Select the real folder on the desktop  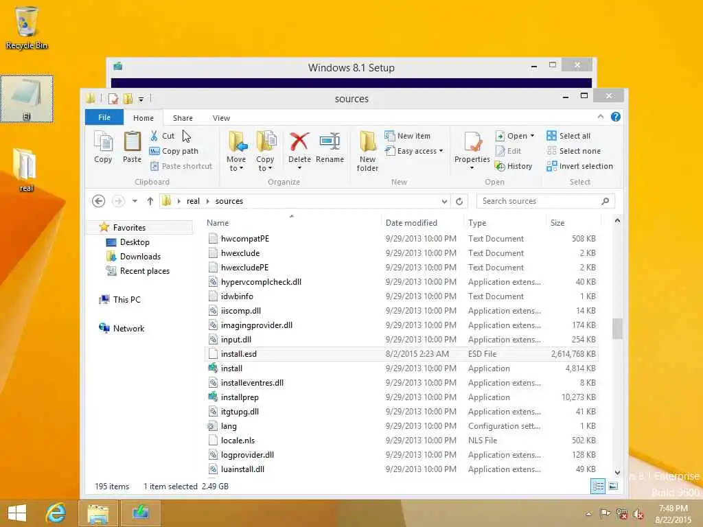[x=25, y=170]
